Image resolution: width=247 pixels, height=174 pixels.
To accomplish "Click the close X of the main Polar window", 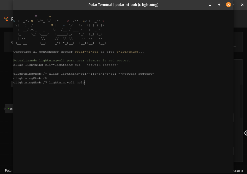I will point(242,5).
